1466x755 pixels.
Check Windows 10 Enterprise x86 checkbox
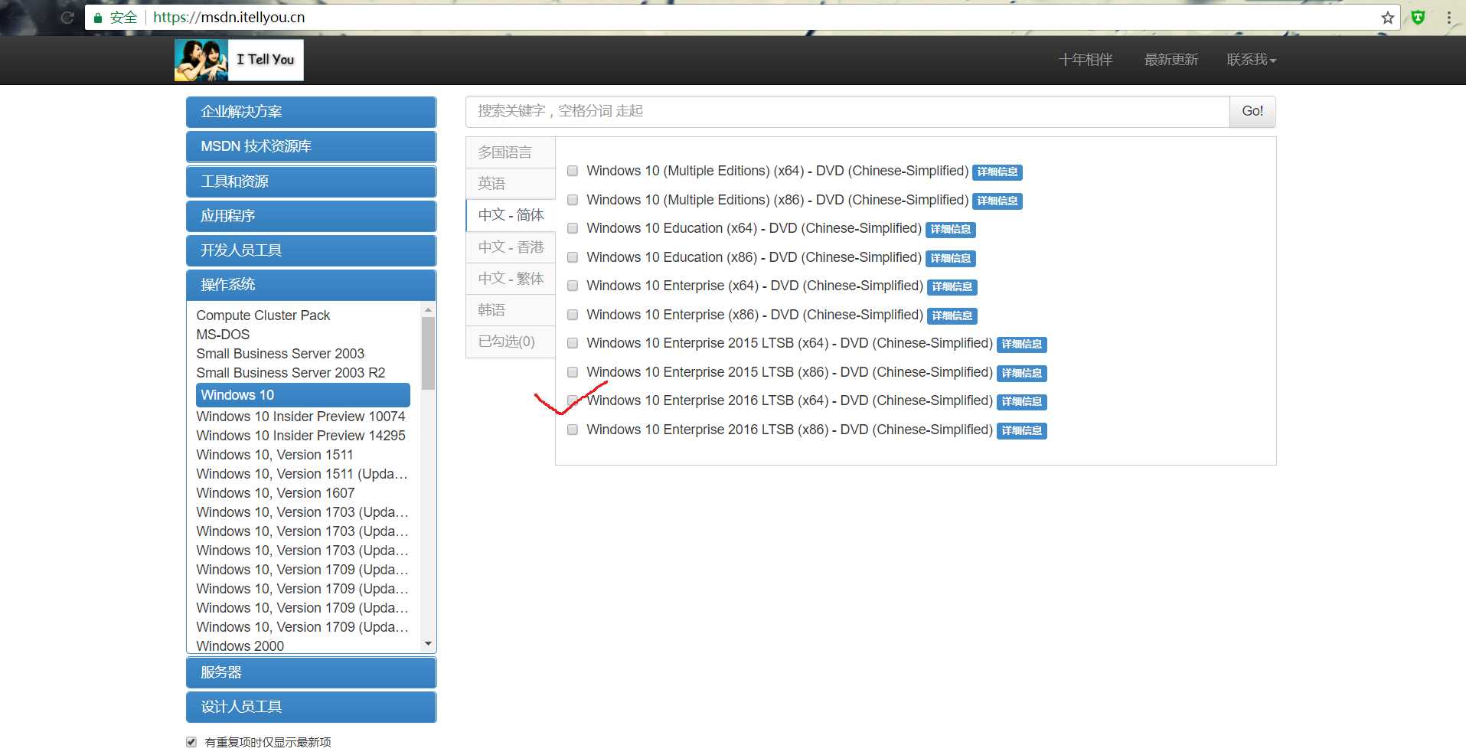point(573,315)
